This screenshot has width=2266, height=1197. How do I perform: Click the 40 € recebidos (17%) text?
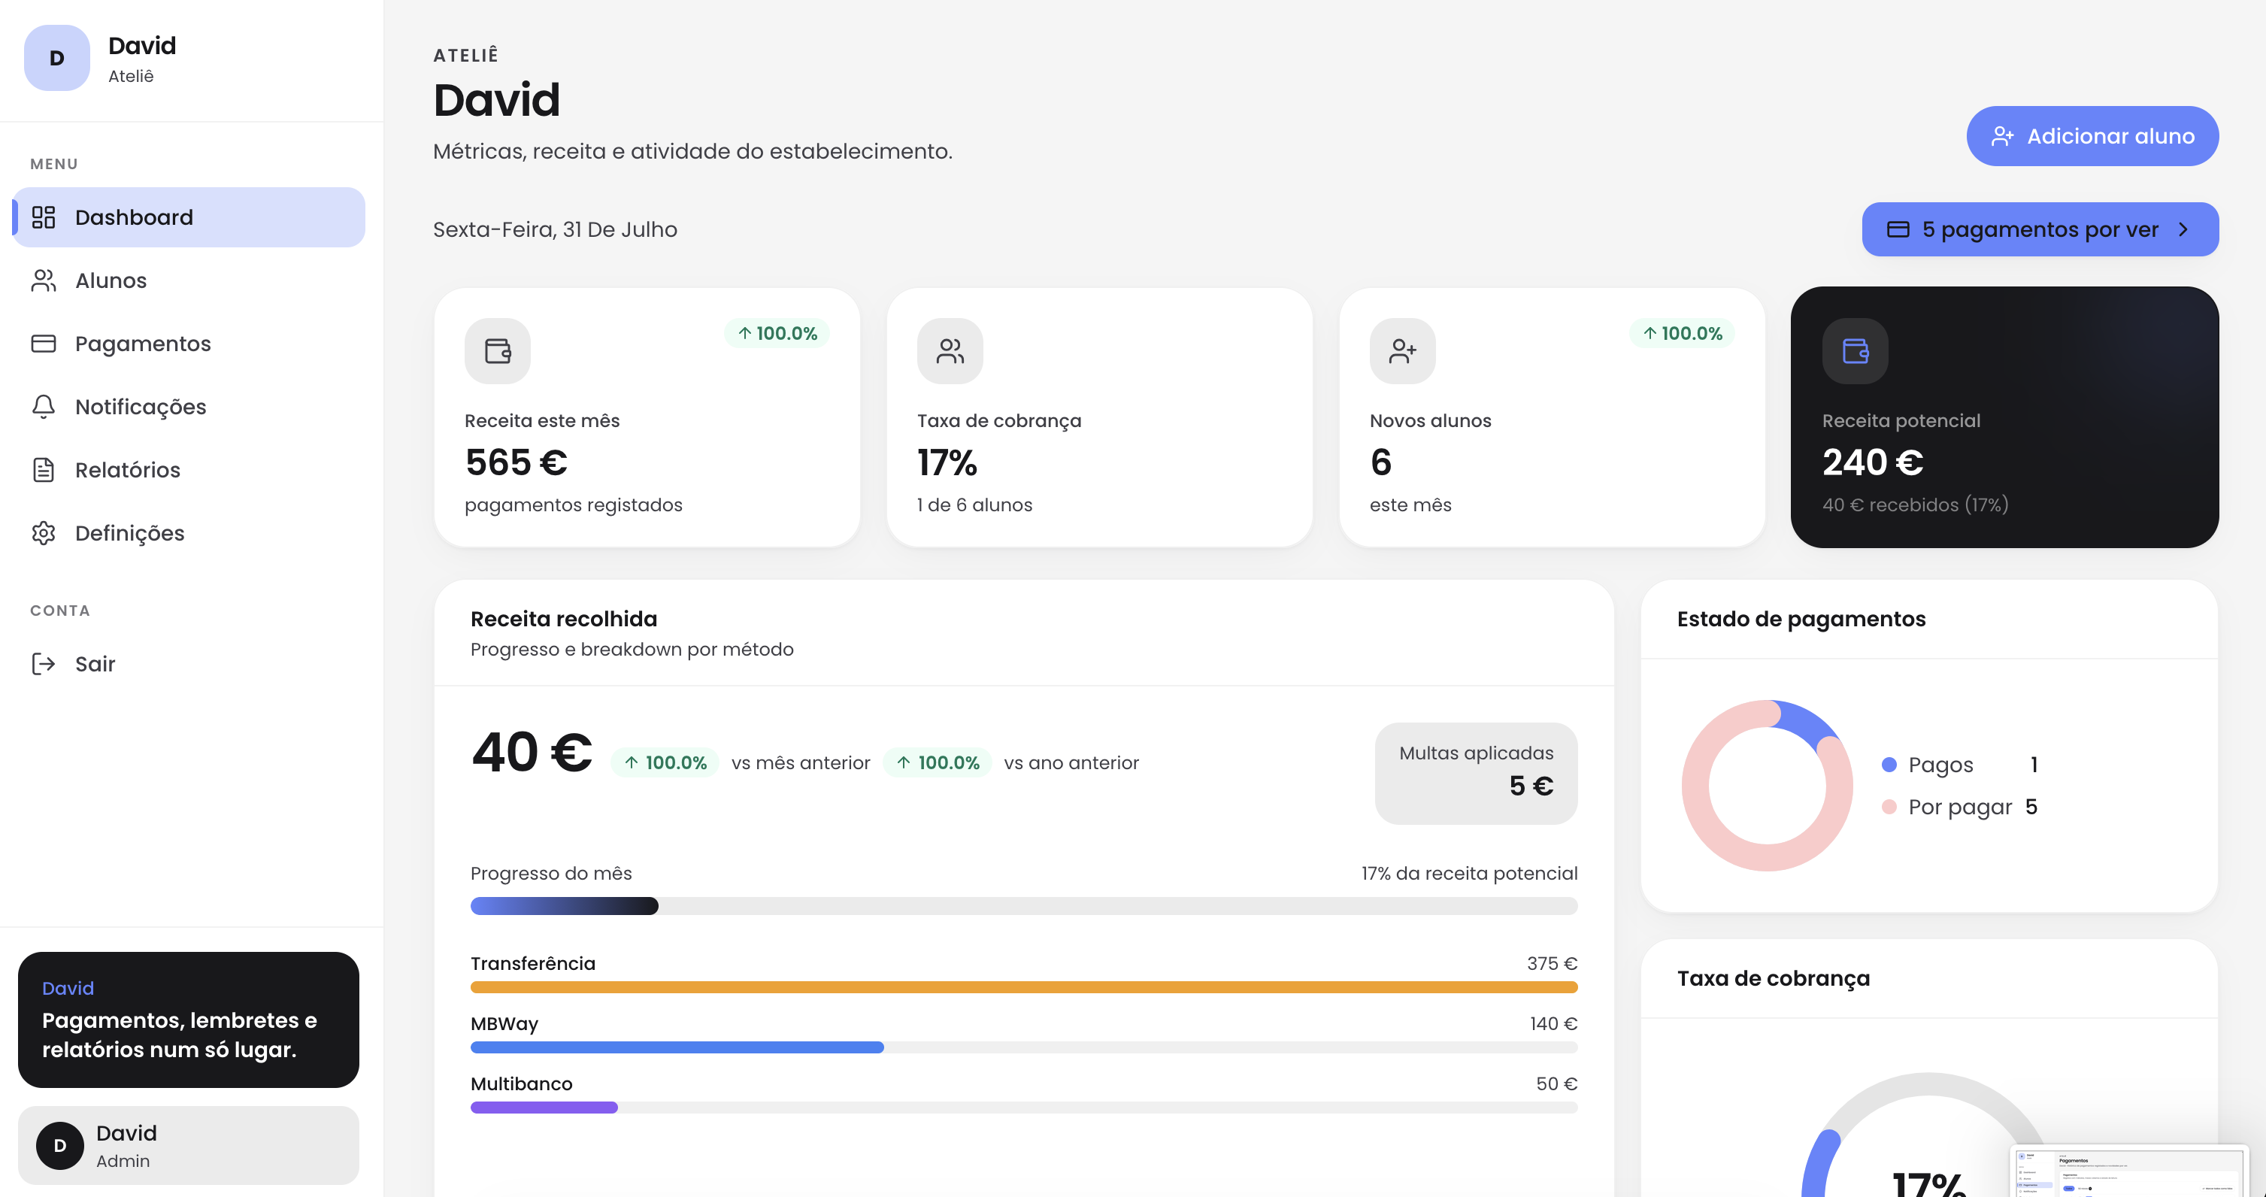[1915, 505]
